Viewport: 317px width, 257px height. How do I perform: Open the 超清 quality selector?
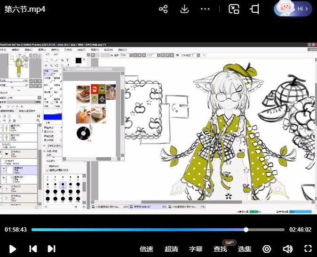click(x=171, y=249)
